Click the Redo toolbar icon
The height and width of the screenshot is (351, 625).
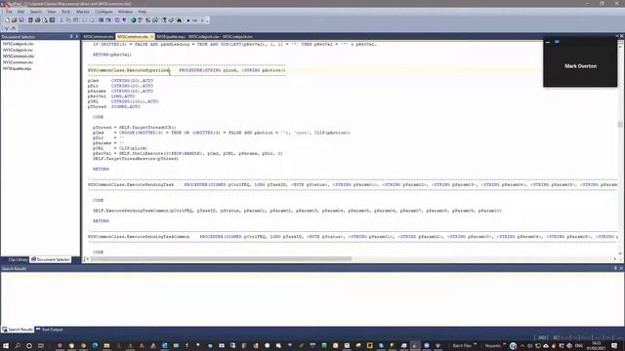pyautogui.click(x=92, y=19)
